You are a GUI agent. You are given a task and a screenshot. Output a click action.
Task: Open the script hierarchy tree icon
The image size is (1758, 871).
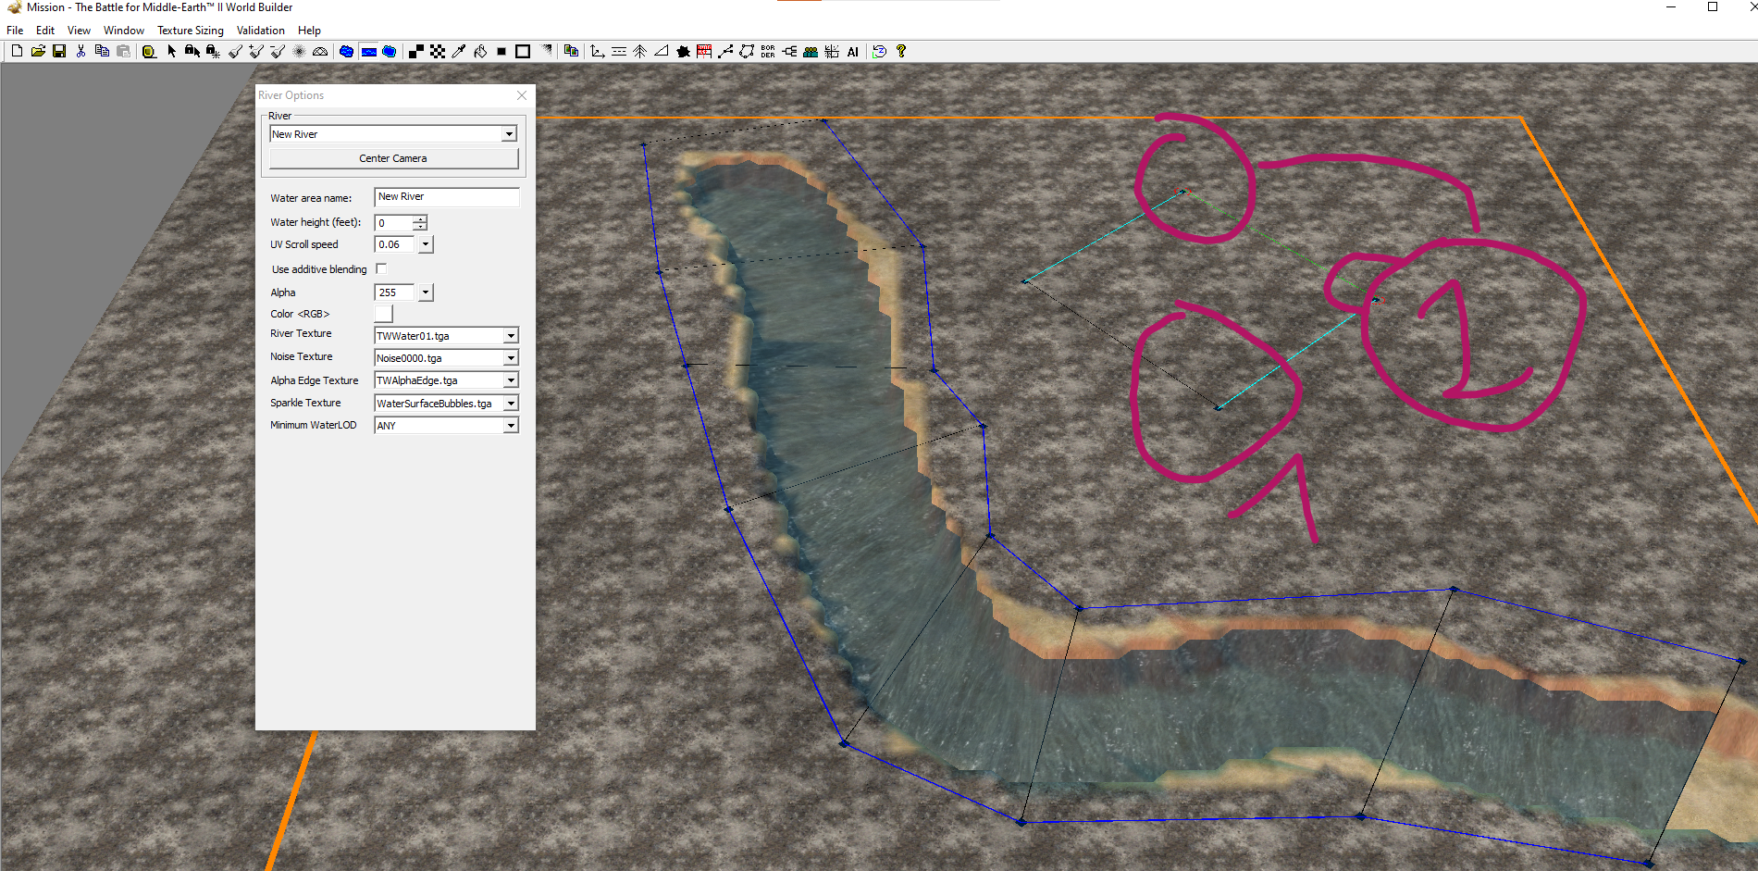(789, 51)
